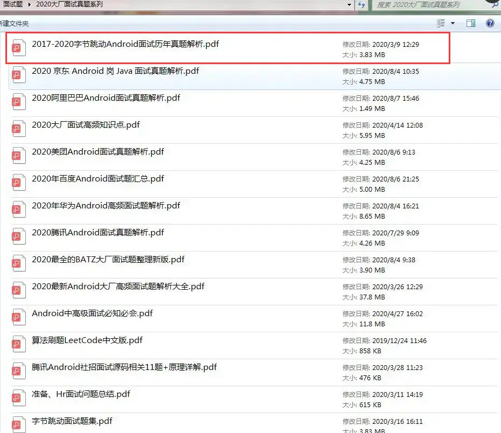Click PDF icon of 算法刷题LeetCode中文版.pdf
Screen dimensions: 501x433
coord(19,344)
